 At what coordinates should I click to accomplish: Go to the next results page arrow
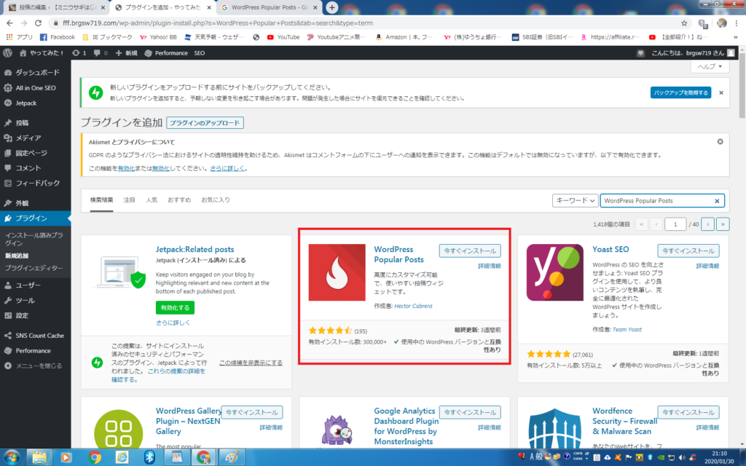click(x=707, y=224)
